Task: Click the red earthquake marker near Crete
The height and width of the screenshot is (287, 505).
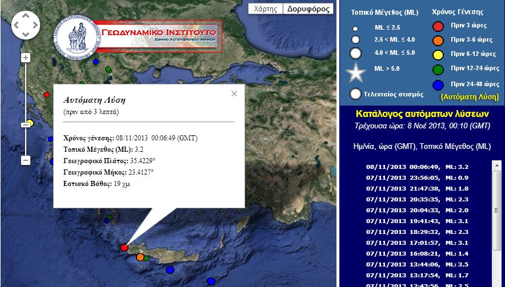Action: [125, 247]
